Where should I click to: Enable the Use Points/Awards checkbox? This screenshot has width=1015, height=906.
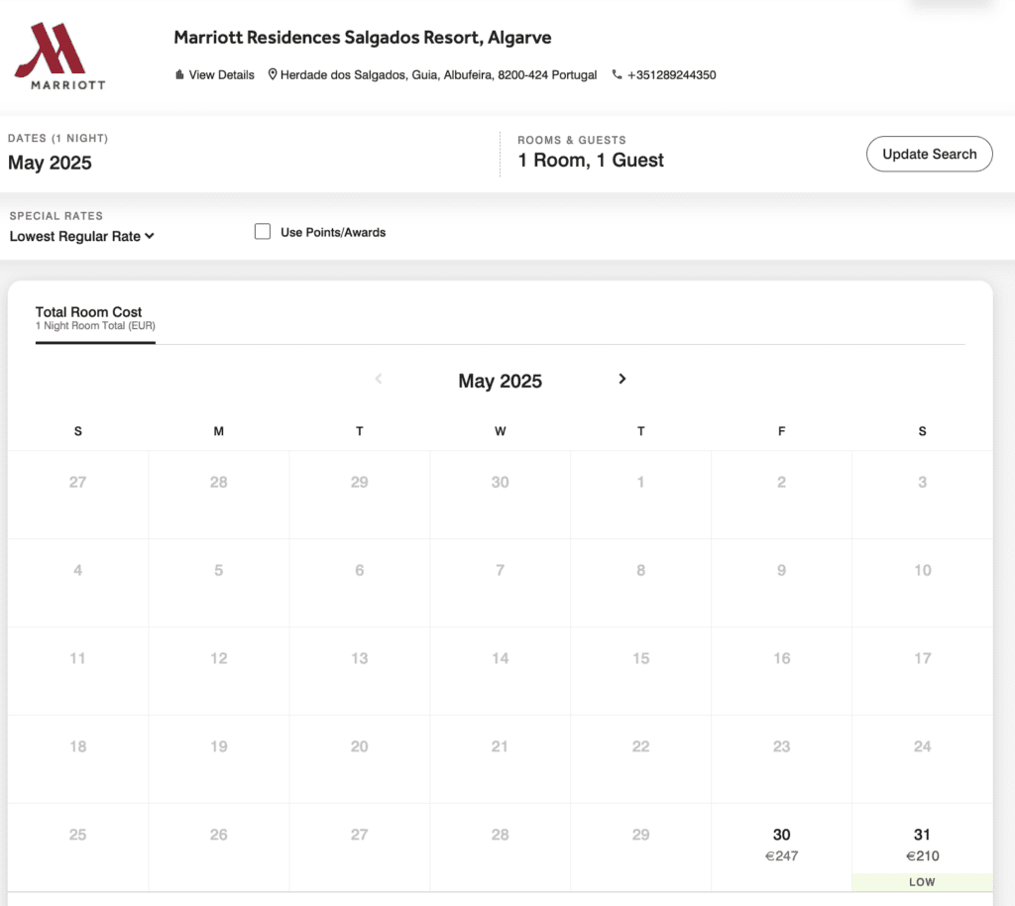coord(263,232)
